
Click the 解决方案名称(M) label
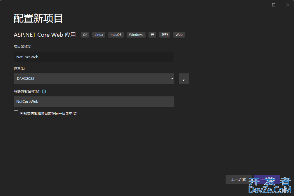[27, 91]
